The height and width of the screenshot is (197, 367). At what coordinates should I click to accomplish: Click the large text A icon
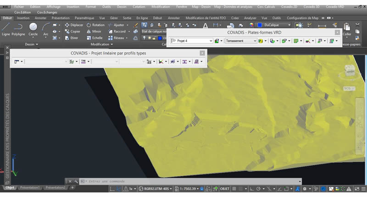coord(205,26)
